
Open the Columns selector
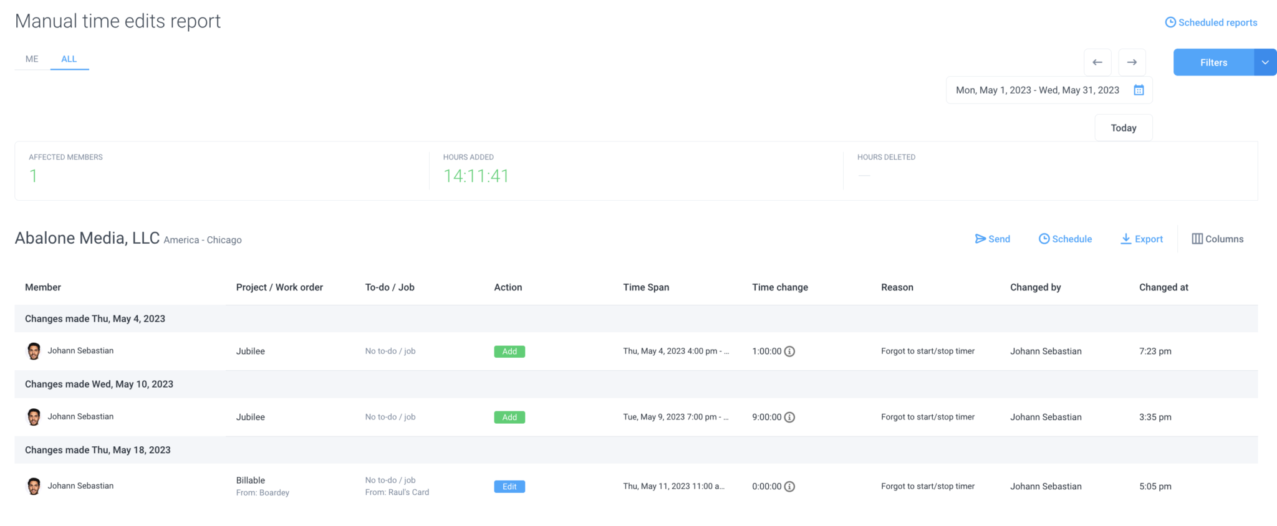click(1217, 239)
